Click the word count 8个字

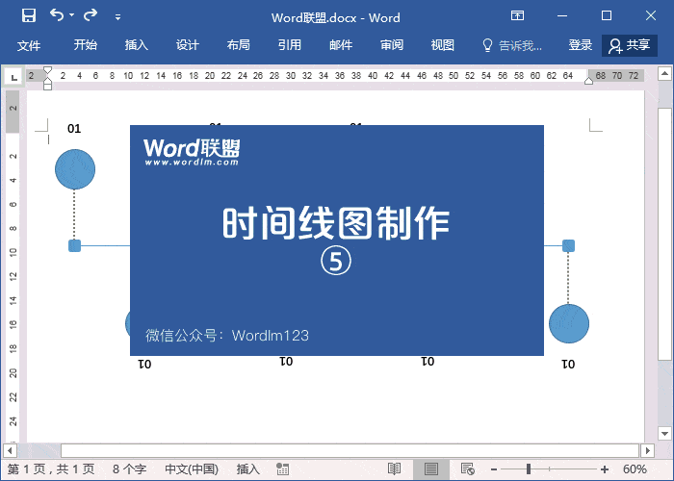[x=129, y=469]
